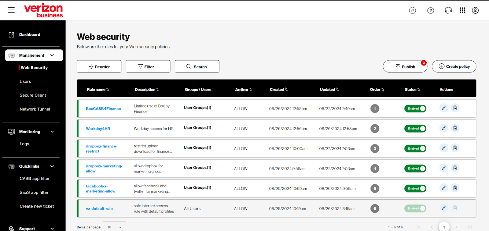The width and height of the screenshot is (489, 231).
Task: Open the BoxCASB4Finance rule link
Action: (x=103, y=109)
